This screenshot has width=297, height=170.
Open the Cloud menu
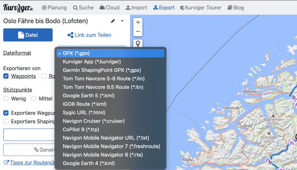(x=109, y=8)
